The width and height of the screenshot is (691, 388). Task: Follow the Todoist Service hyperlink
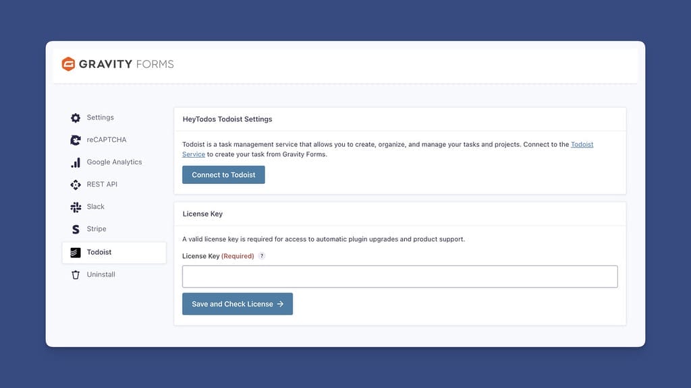coord(582,145)
